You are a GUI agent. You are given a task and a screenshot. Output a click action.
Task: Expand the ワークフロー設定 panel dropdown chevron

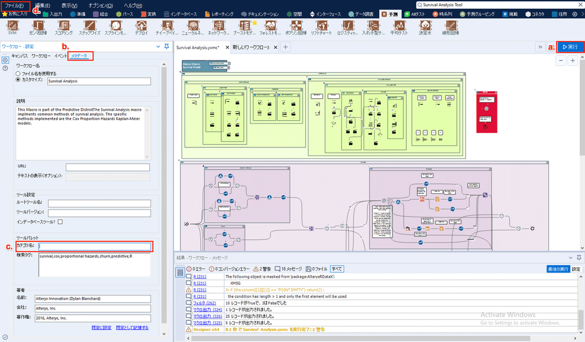click(x=157, y=47)
